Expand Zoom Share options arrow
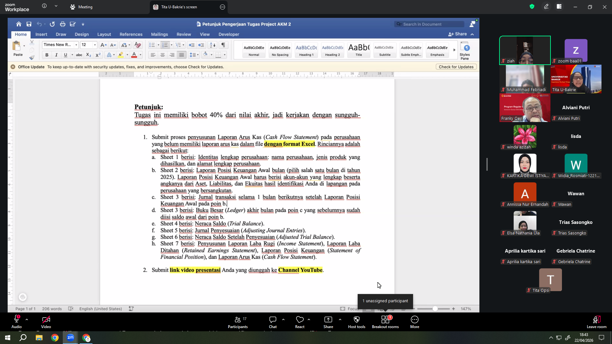The height and width of the screenshot is (344, 612). click(x=340, y=319)
